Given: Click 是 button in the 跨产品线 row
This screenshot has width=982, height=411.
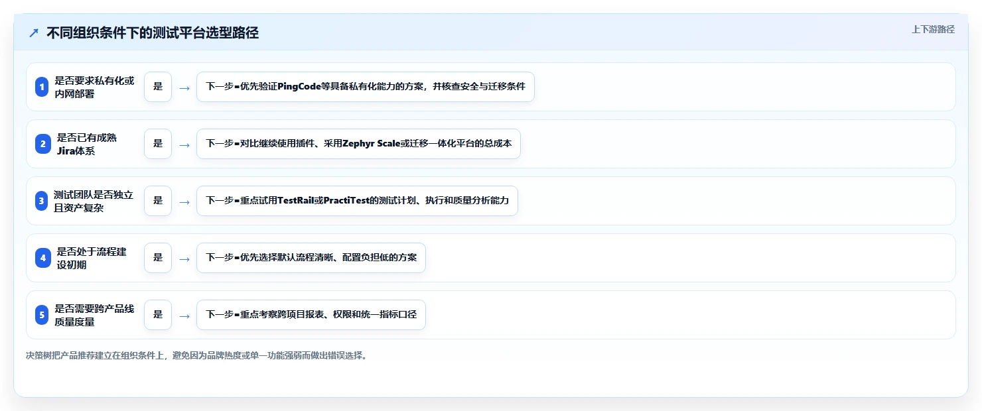Looking at the screenshot, I should 158,315.
